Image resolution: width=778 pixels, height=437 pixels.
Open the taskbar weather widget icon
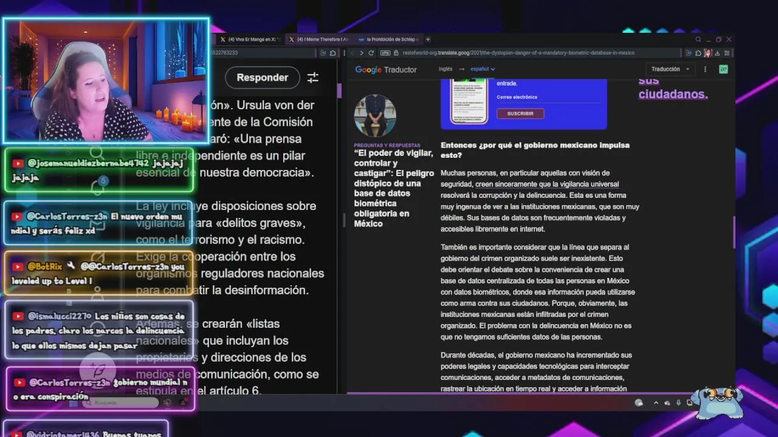coord(639,403)
